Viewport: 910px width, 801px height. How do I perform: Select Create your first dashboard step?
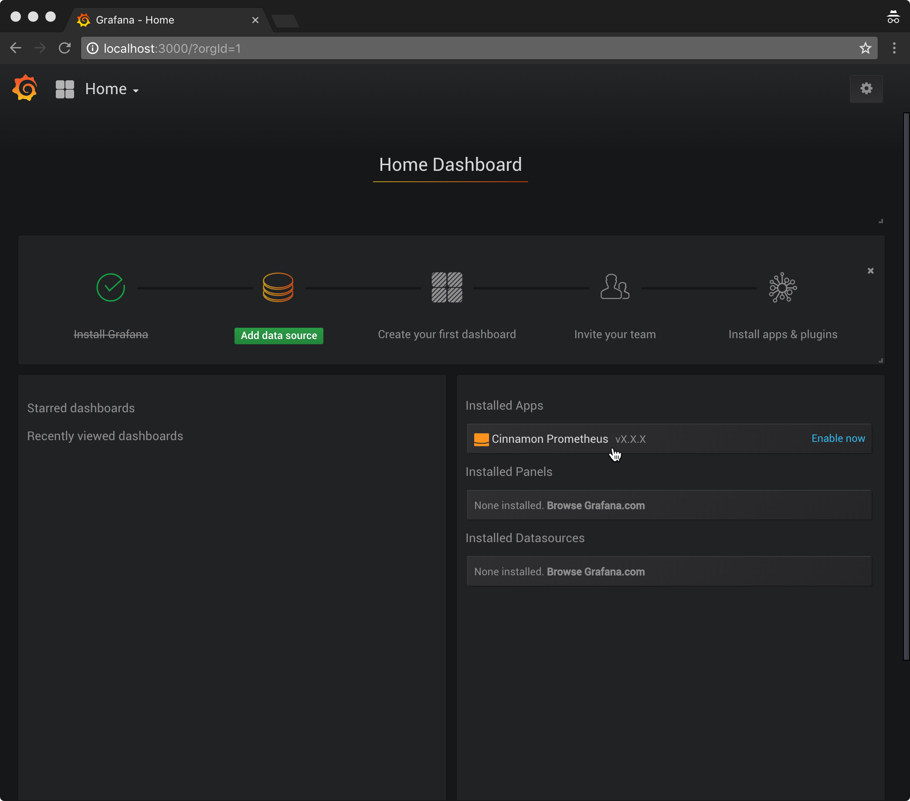point(447,334)
